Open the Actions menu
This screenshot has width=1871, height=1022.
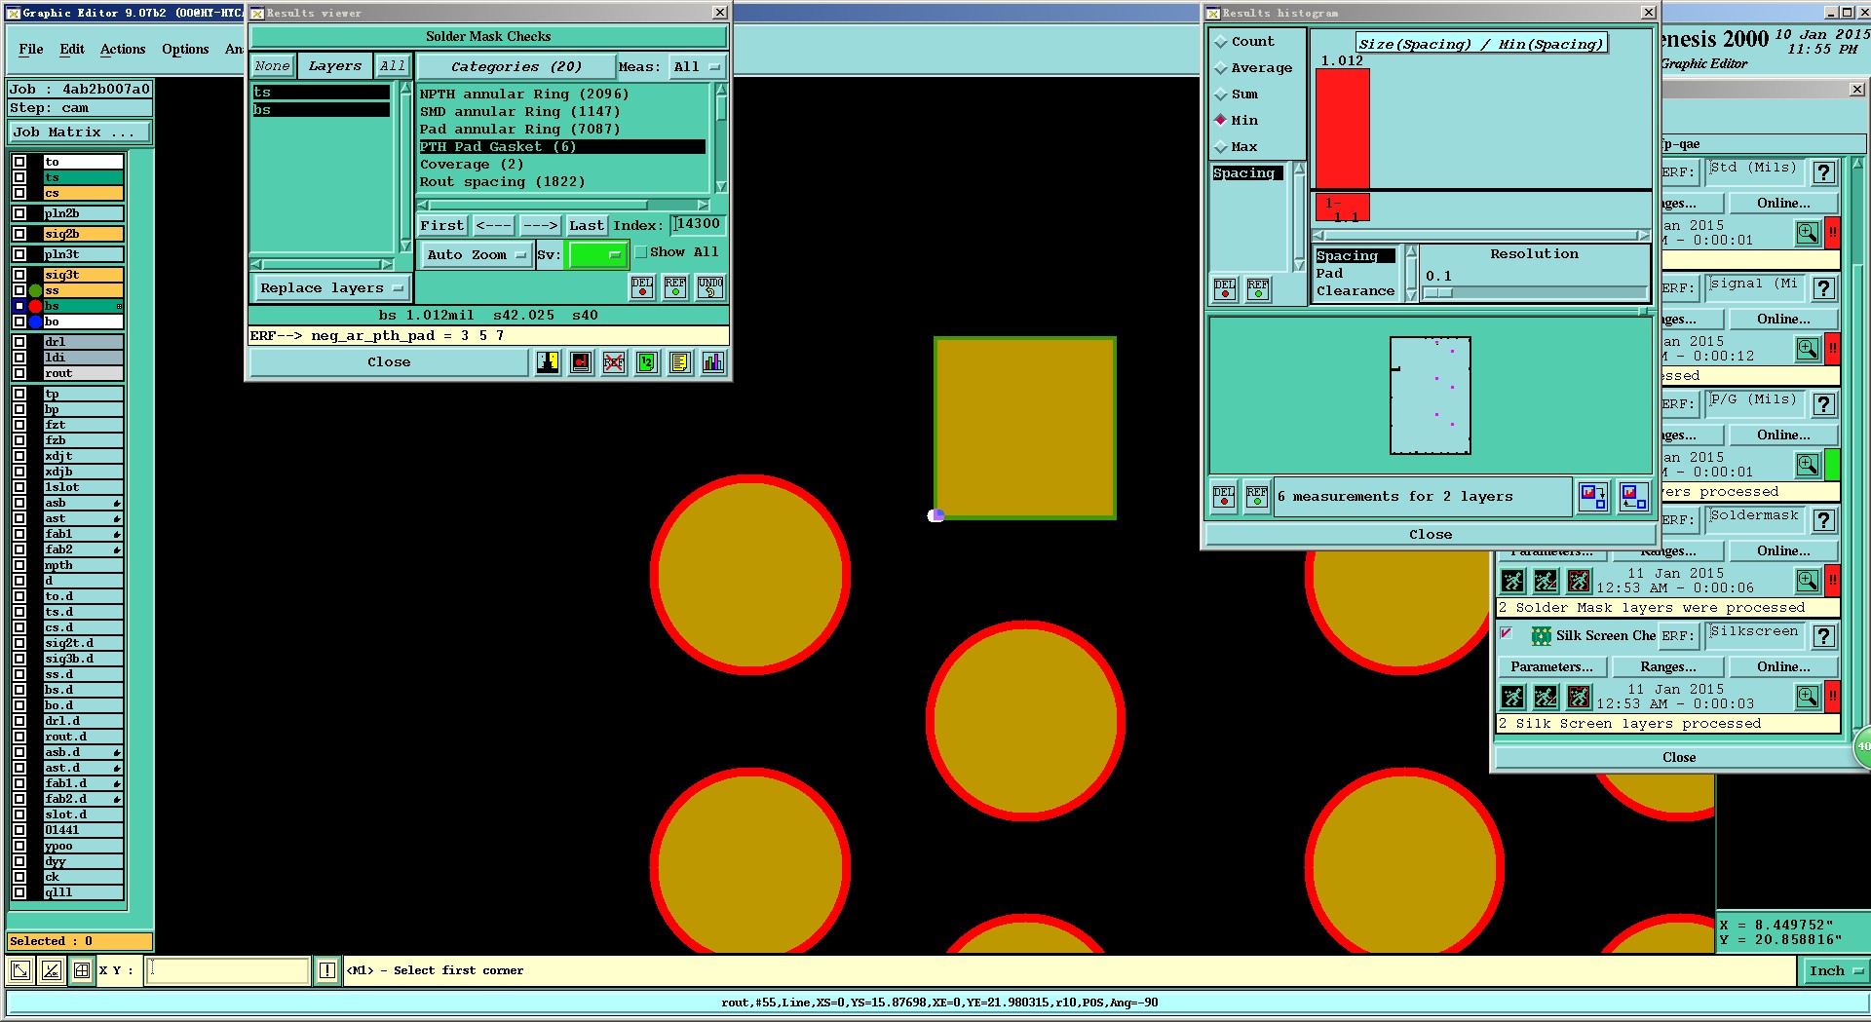[x=123, y=49]
